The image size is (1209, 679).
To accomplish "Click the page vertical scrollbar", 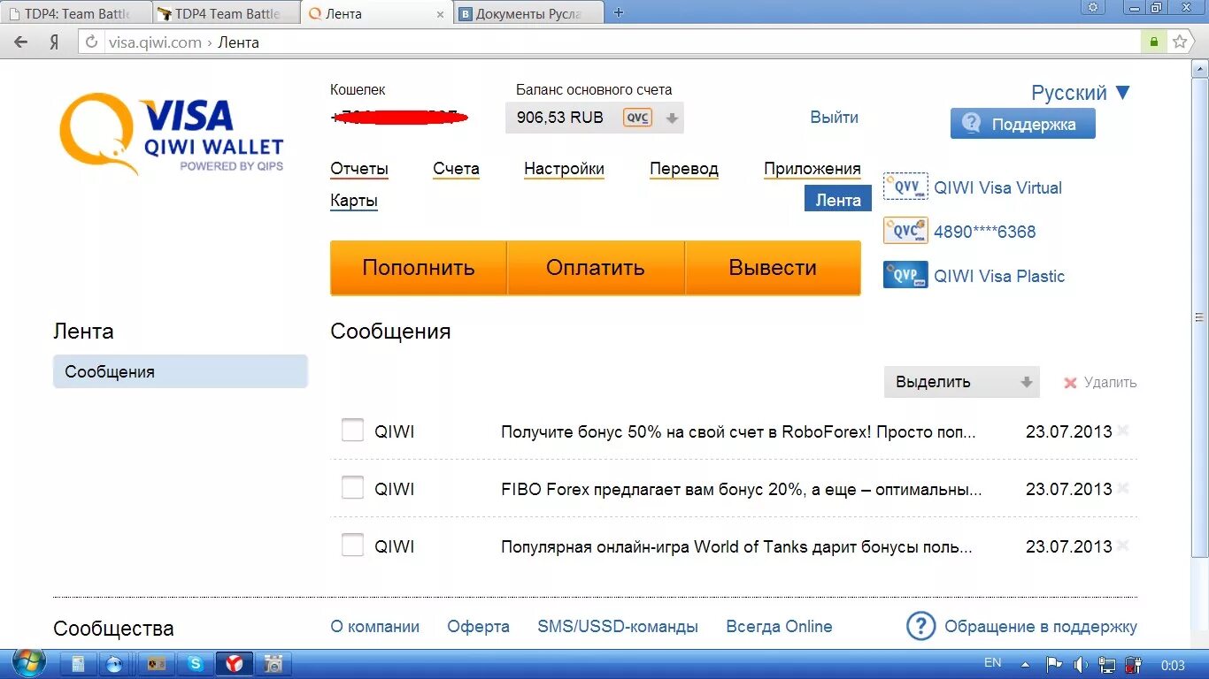I will point(1200,317).
